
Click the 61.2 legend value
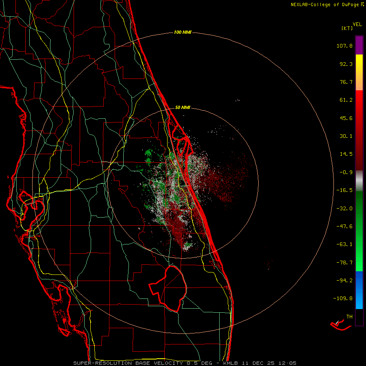click(346, 100)
